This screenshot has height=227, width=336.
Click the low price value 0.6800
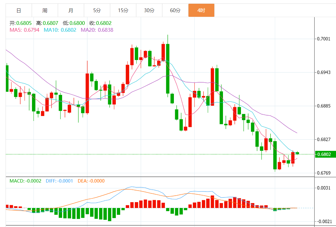pos(77,23)
